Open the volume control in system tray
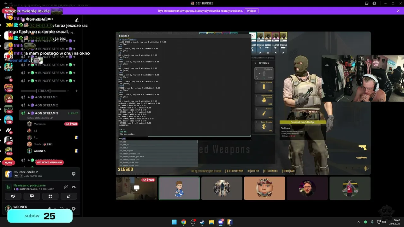 [x=384, y=222]
